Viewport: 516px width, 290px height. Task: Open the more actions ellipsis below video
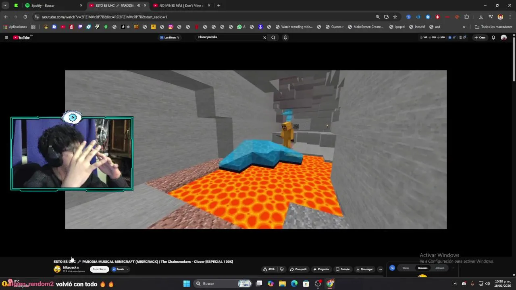(380, 269)
